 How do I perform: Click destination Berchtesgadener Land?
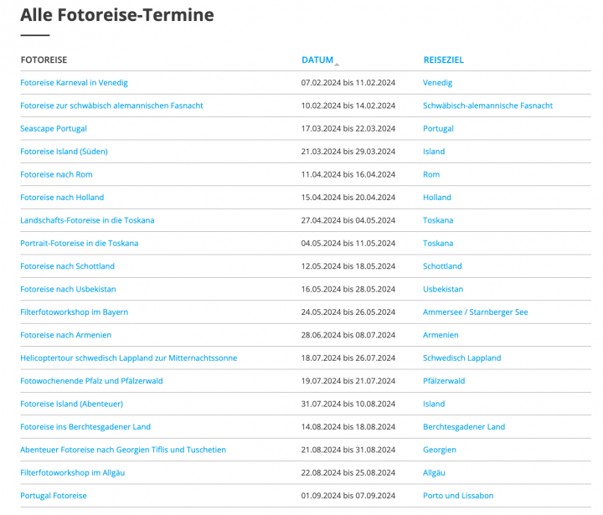coord(464,427)
